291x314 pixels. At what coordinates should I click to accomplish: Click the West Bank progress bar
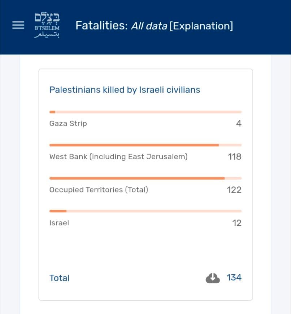click(x=145, y=145)
